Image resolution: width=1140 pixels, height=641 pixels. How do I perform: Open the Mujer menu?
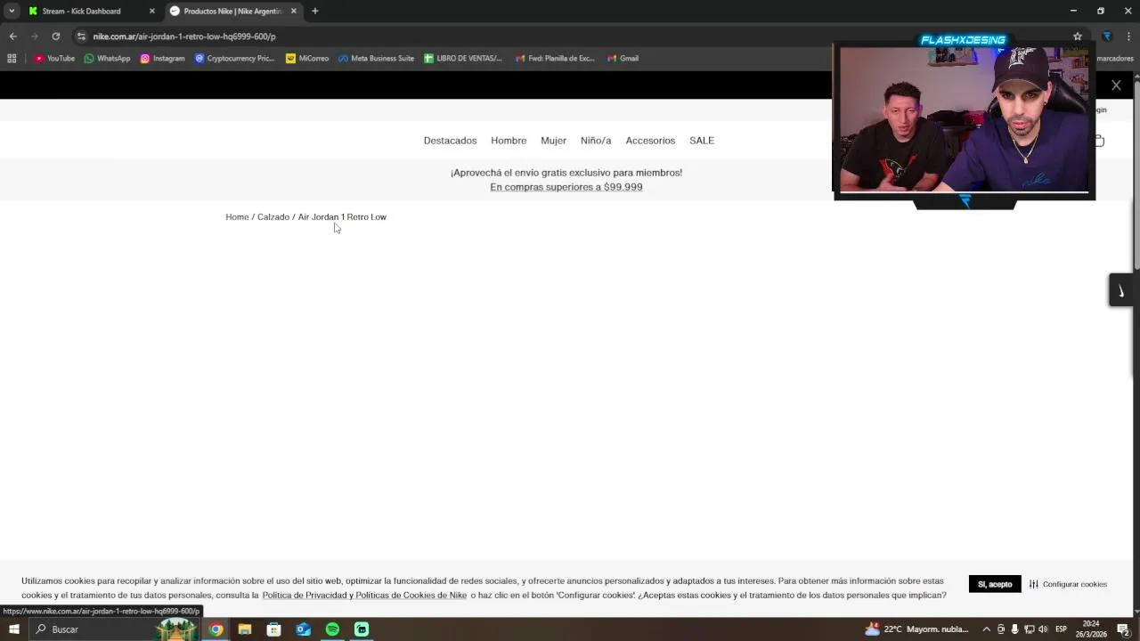pos(553,141)
